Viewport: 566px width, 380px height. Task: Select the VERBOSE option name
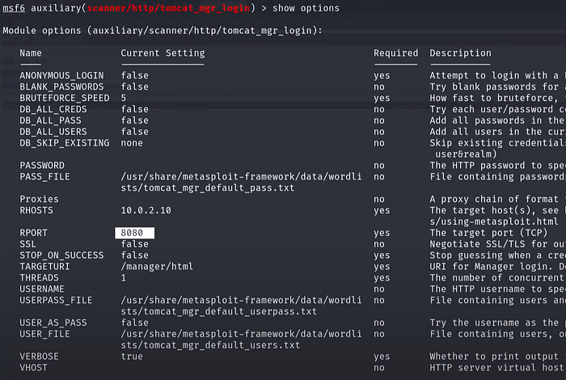39,357
